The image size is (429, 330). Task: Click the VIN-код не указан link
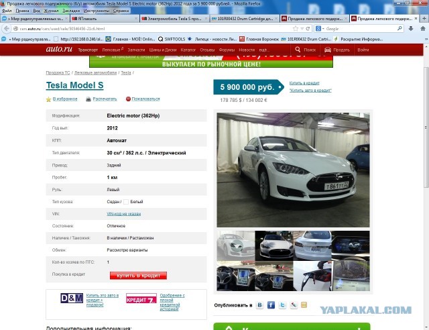pyautogui.click(x=123, y=214)
